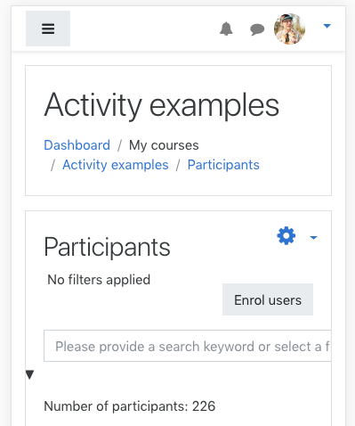Open the notifications bell
The image size is (355, 426).
click(x=226, y=29)
